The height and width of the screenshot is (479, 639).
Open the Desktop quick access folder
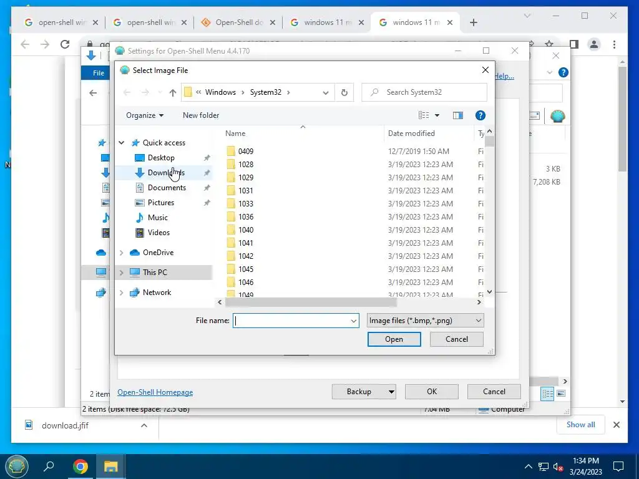(161, 158)
